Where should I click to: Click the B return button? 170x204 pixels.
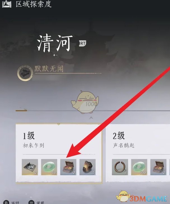6,202
